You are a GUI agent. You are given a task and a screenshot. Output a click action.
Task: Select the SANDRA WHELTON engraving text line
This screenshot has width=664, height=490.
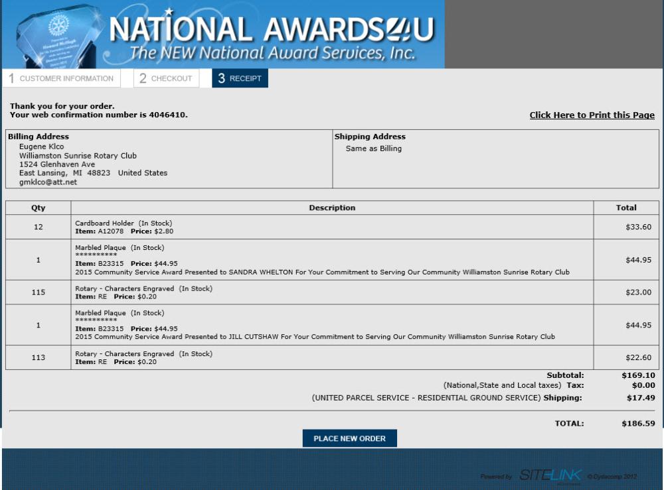(322, 272)
